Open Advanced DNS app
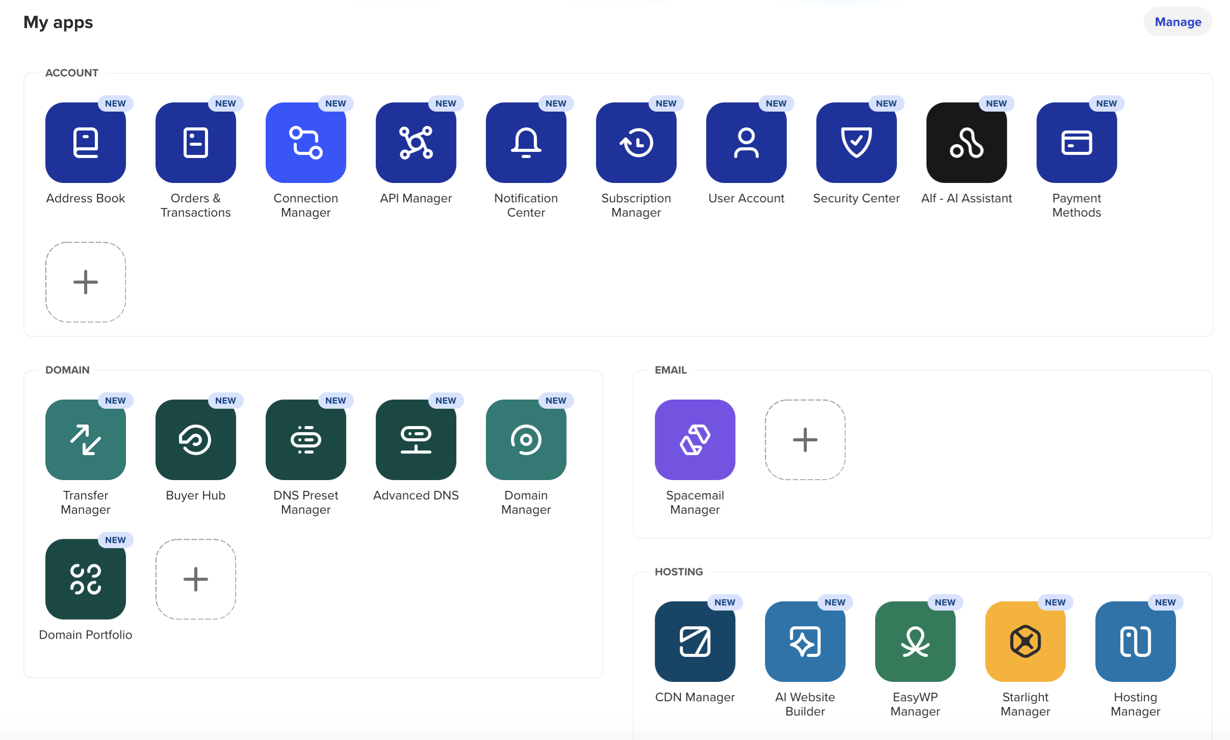Image resolution: width=1230 pixels, height=740 pixels. [416, 440]
